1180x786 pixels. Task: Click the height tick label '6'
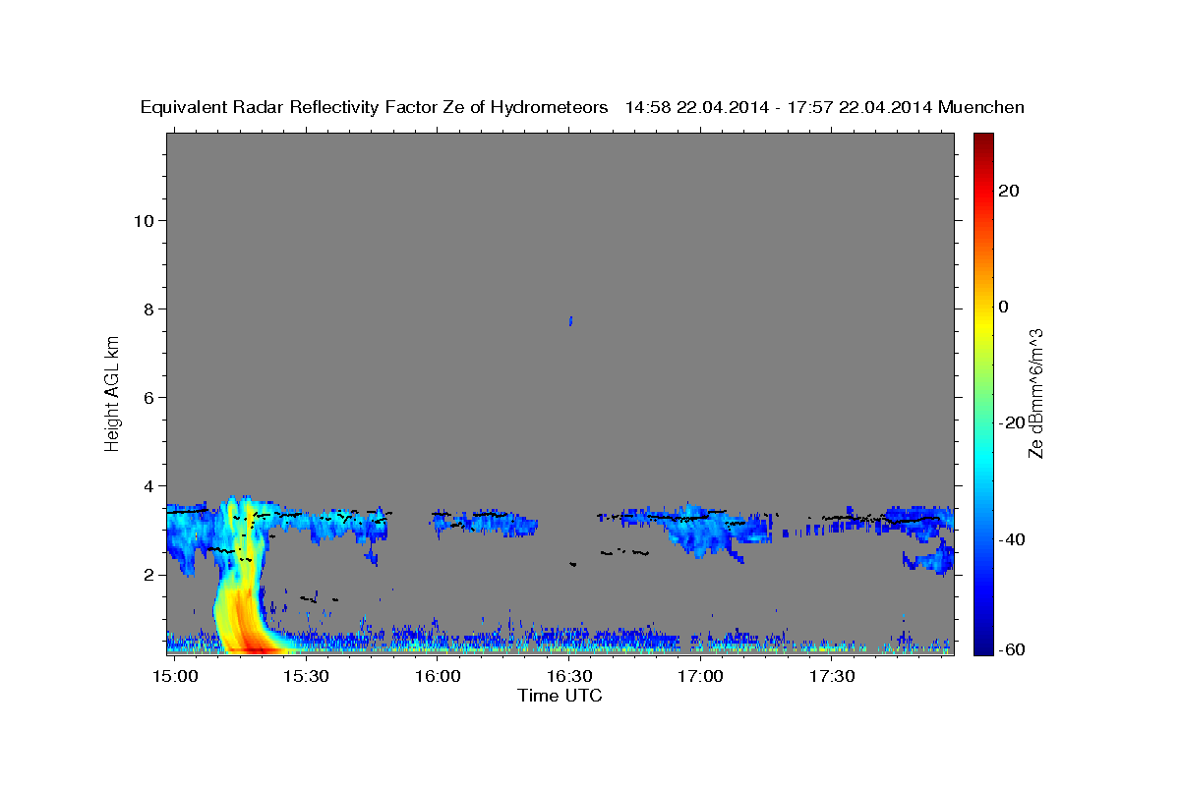(148, 397)
